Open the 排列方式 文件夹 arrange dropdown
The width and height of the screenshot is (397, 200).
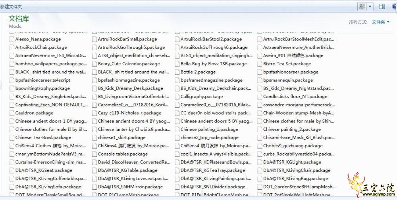381,22
